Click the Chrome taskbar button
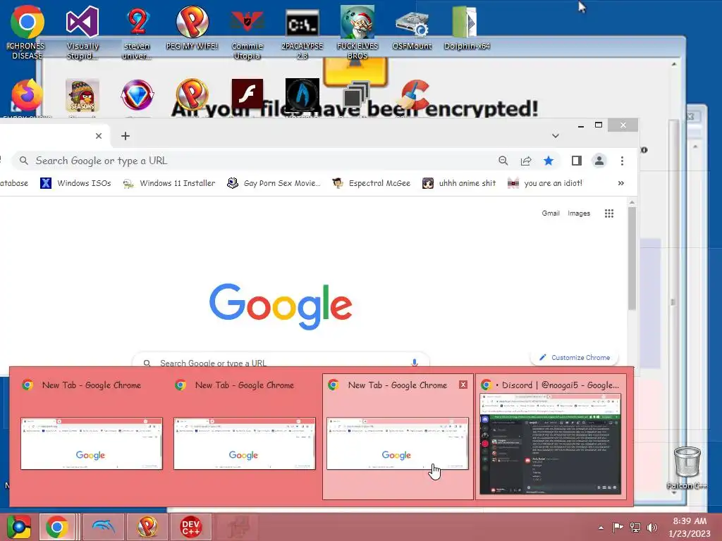The height and width of the screenshot is (541, 722). [x=56, y=527]
